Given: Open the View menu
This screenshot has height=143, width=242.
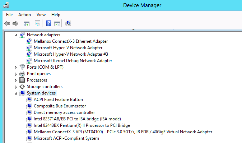Looking at the screenshot, I should (x=41, y=15).
